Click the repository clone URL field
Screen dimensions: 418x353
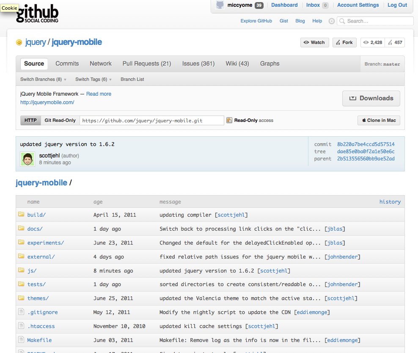(x=152, y=120)
